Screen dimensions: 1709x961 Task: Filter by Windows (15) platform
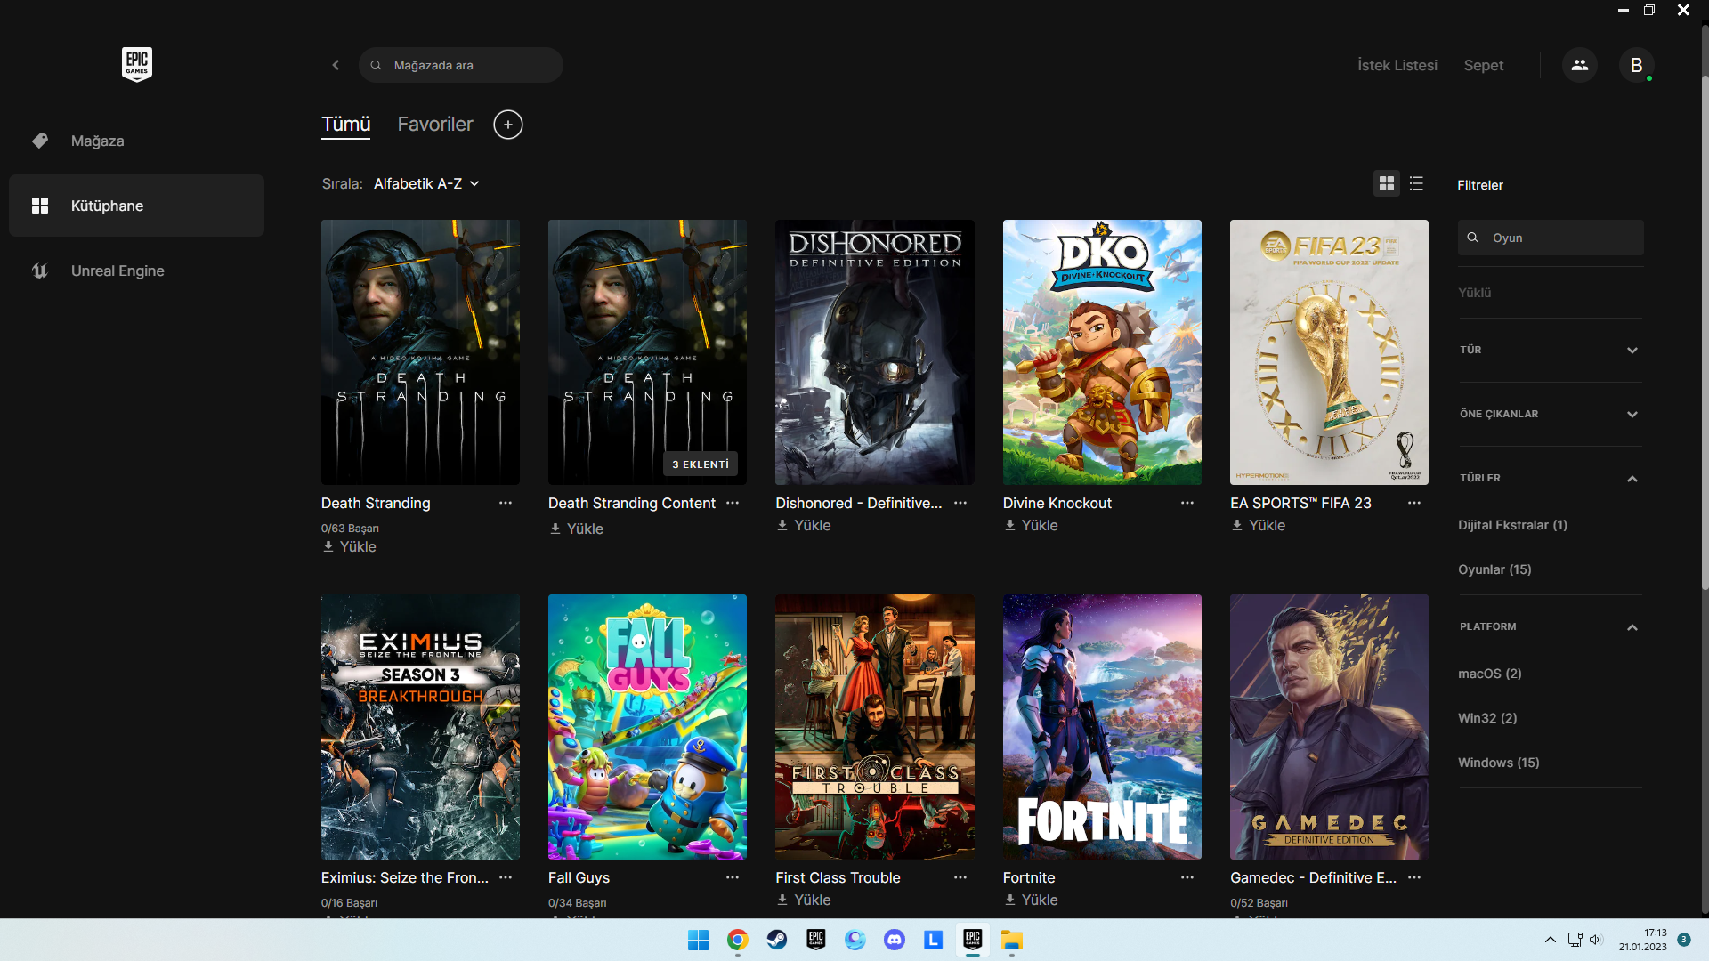1498,763
